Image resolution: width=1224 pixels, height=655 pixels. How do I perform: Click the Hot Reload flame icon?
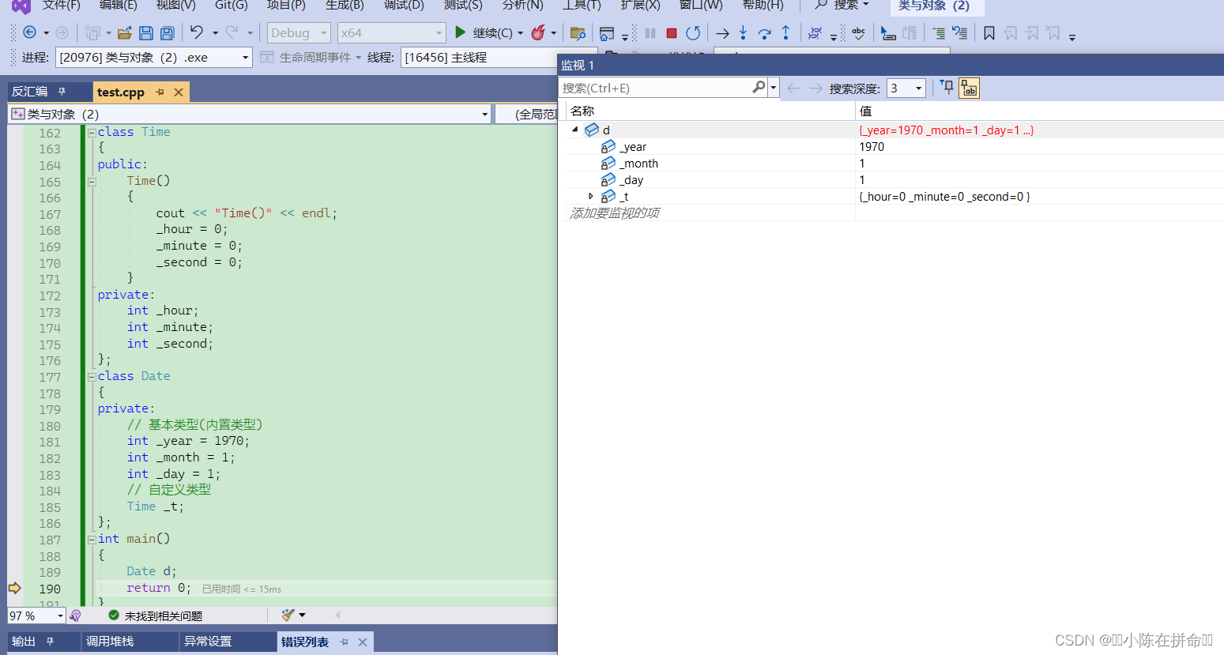[x=538, y=32]
